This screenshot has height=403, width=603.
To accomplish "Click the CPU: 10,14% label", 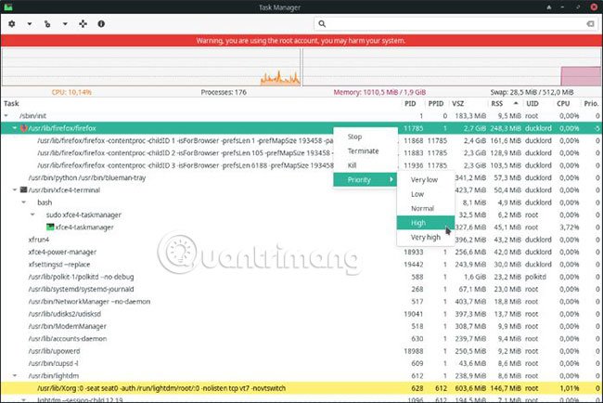I will [x=71, y=92].
